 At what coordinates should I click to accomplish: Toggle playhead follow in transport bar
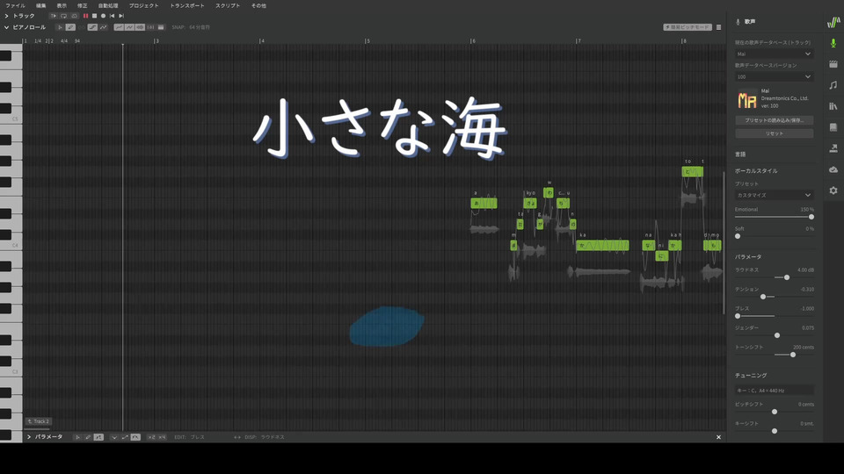click(54, 16)
